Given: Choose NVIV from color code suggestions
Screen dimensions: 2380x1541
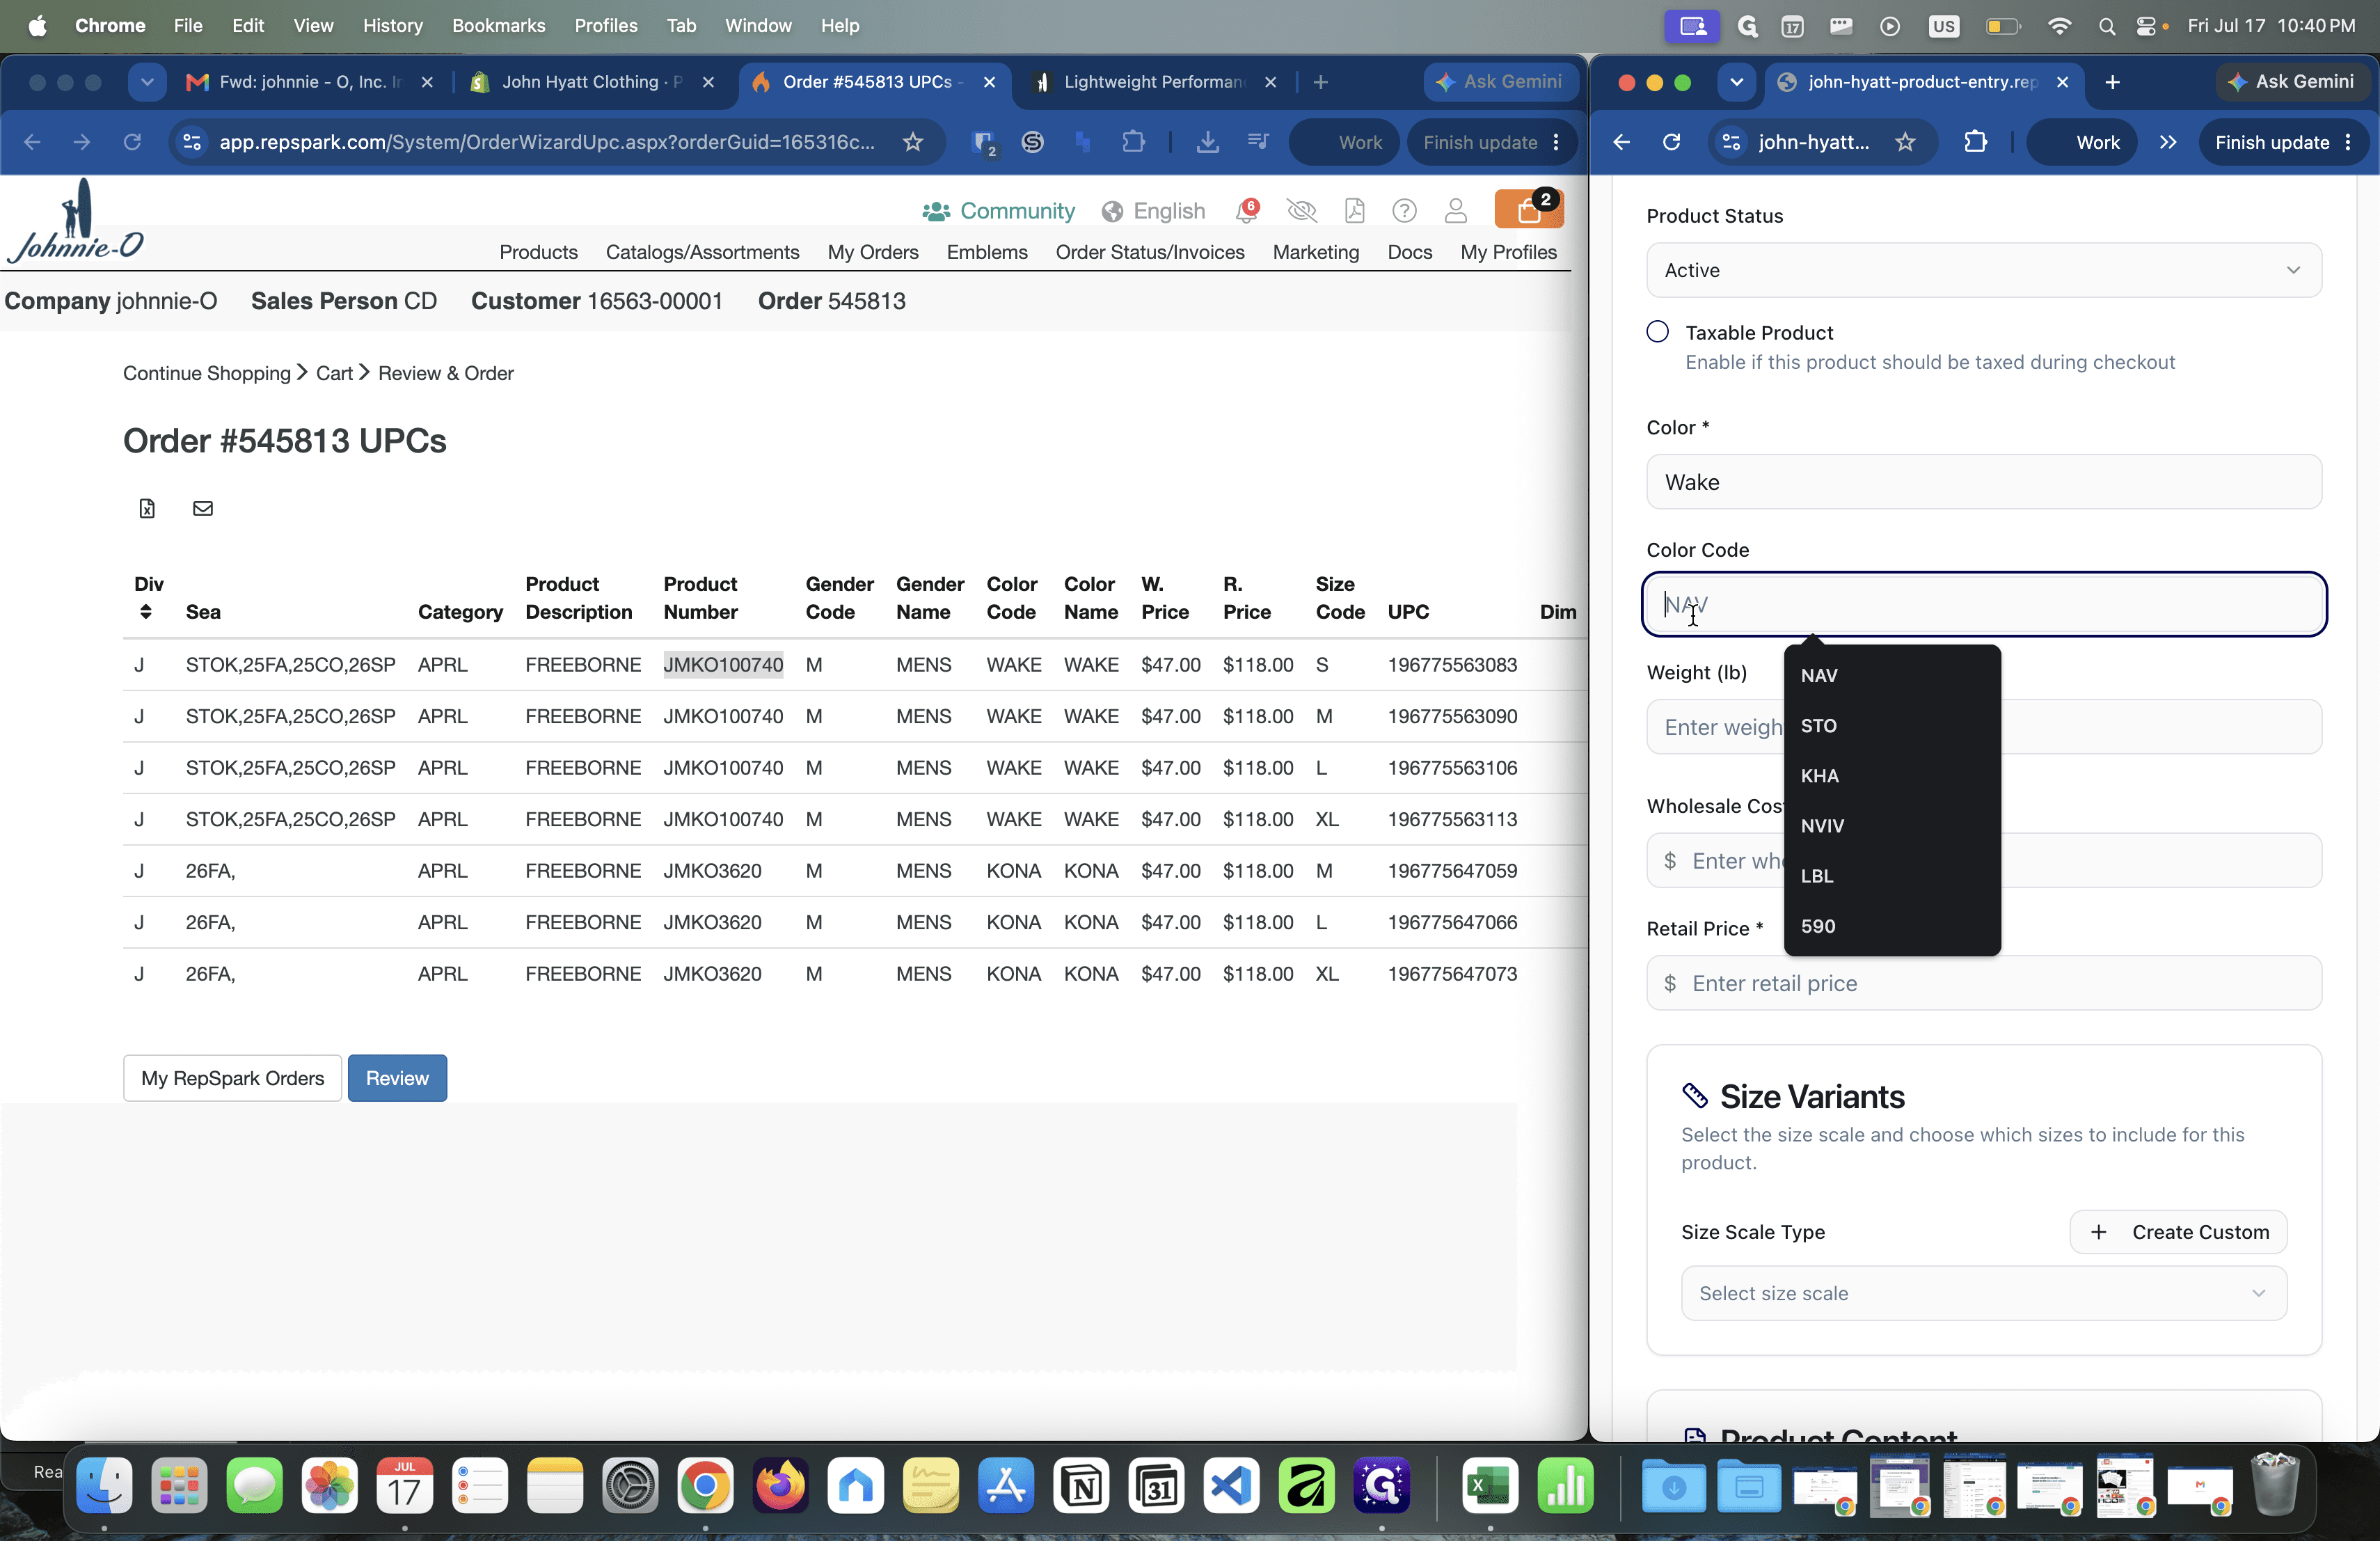Looking at the screenshot, I should [x=1892, y=825].
